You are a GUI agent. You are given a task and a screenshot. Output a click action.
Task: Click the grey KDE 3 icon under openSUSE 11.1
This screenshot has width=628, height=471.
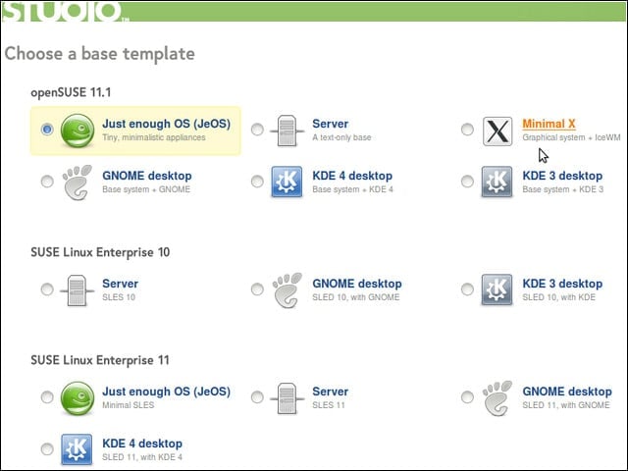pos(497,182)
